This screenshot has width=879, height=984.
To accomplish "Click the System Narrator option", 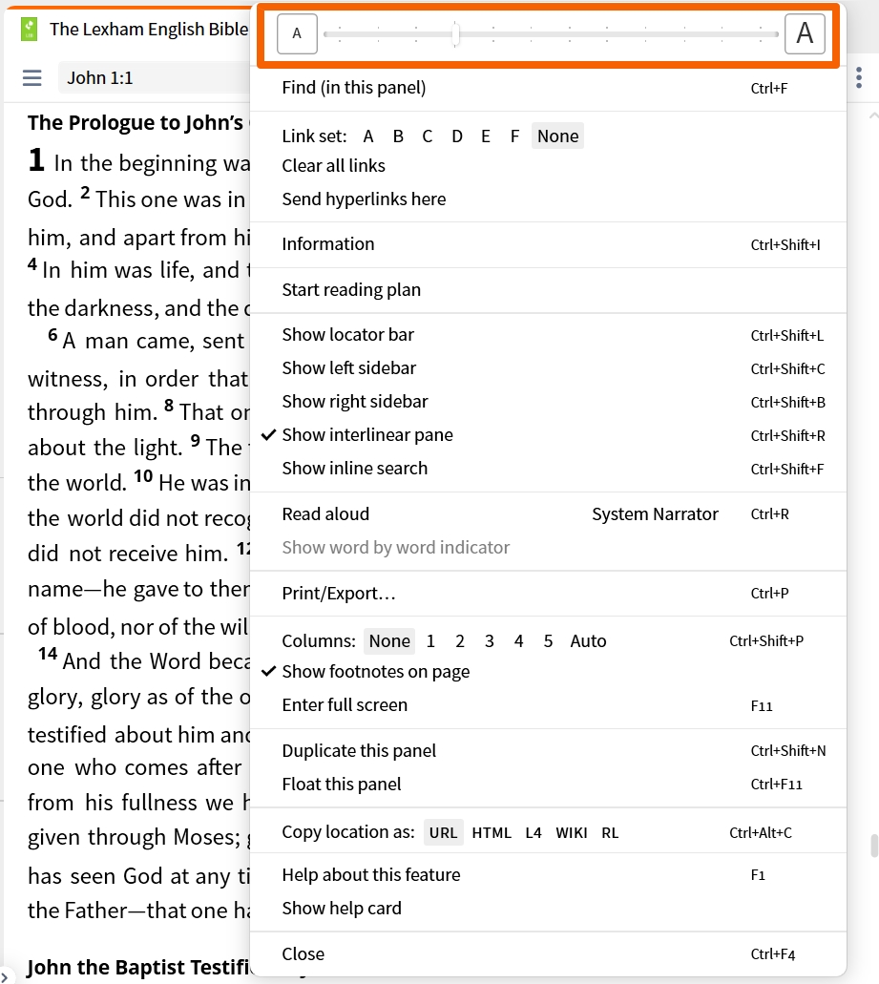I will [655, 514].
